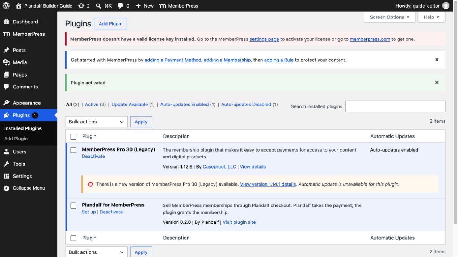Click the red update-available refresh icon
Screen dimensions: 458x257
(x=91, y=184)
